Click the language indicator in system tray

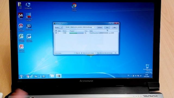pos(128,75)
